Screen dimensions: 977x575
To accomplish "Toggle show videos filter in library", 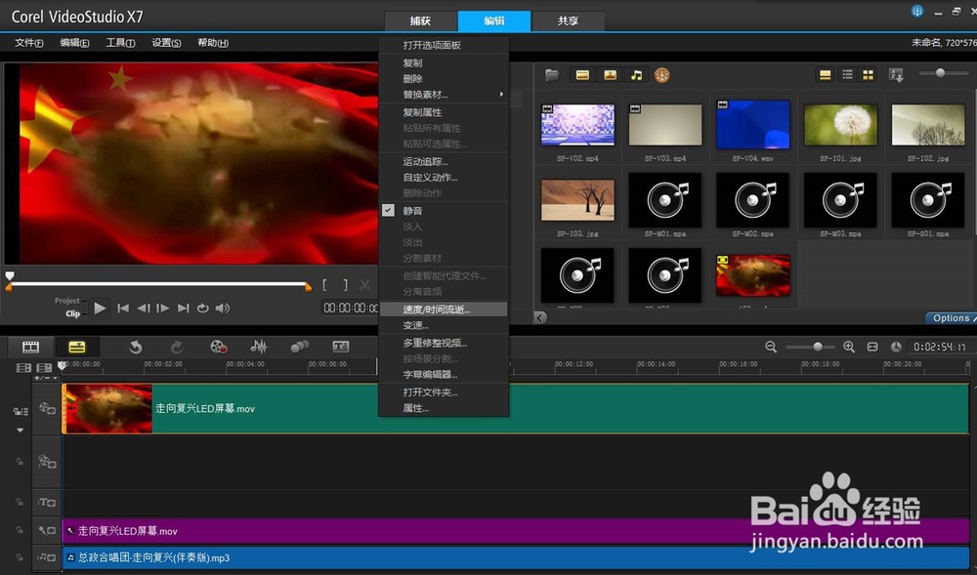I will click(582, 75).
